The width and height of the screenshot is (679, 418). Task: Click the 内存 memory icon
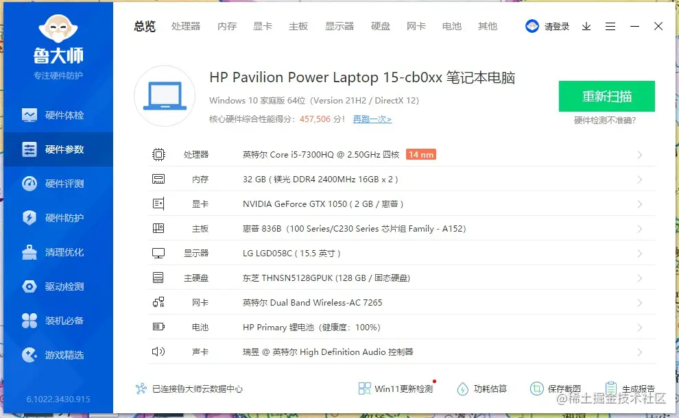(x=158, y=179)
